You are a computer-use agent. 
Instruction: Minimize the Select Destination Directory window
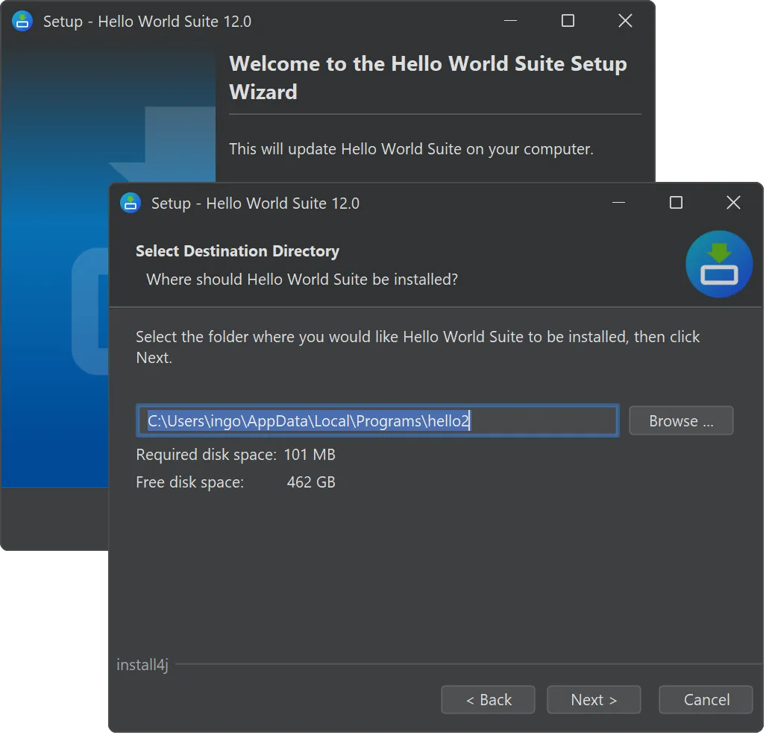coord(618,203)
